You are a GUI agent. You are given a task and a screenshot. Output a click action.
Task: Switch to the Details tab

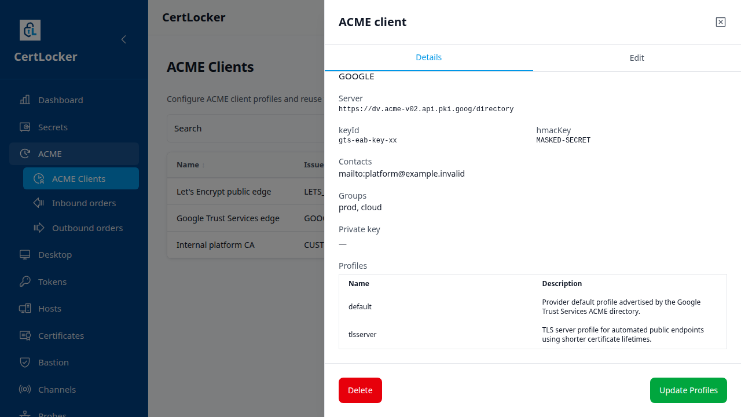click(x=429, y=57)
